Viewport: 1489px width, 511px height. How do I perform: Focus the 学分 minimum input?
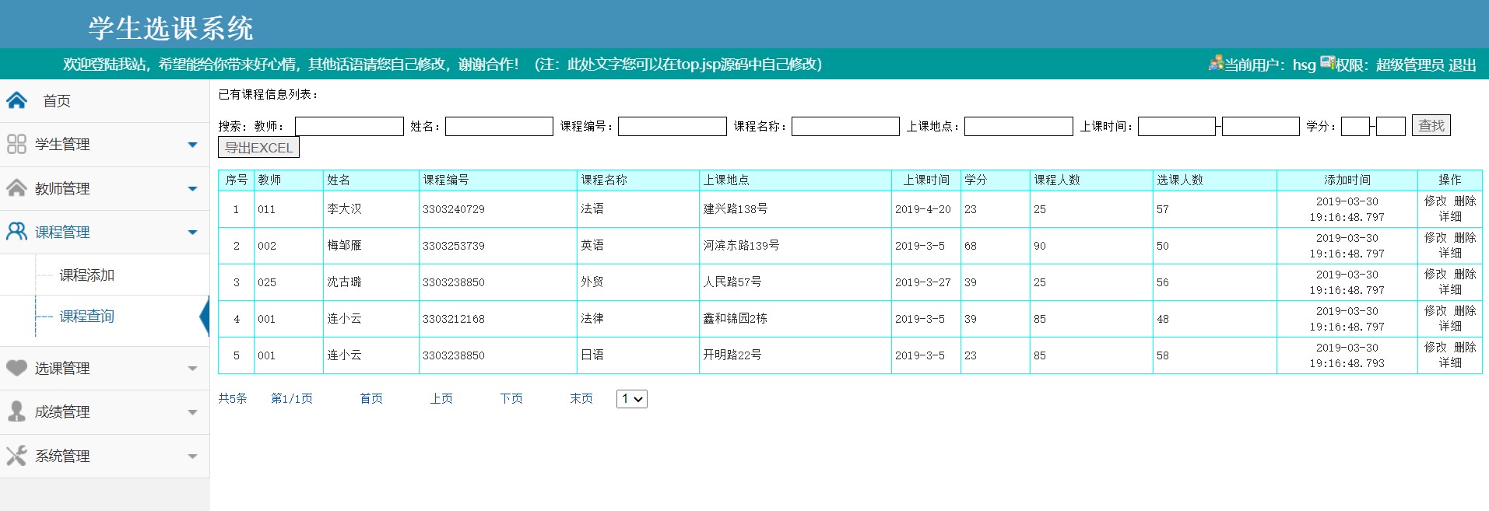click(1355, 126)
